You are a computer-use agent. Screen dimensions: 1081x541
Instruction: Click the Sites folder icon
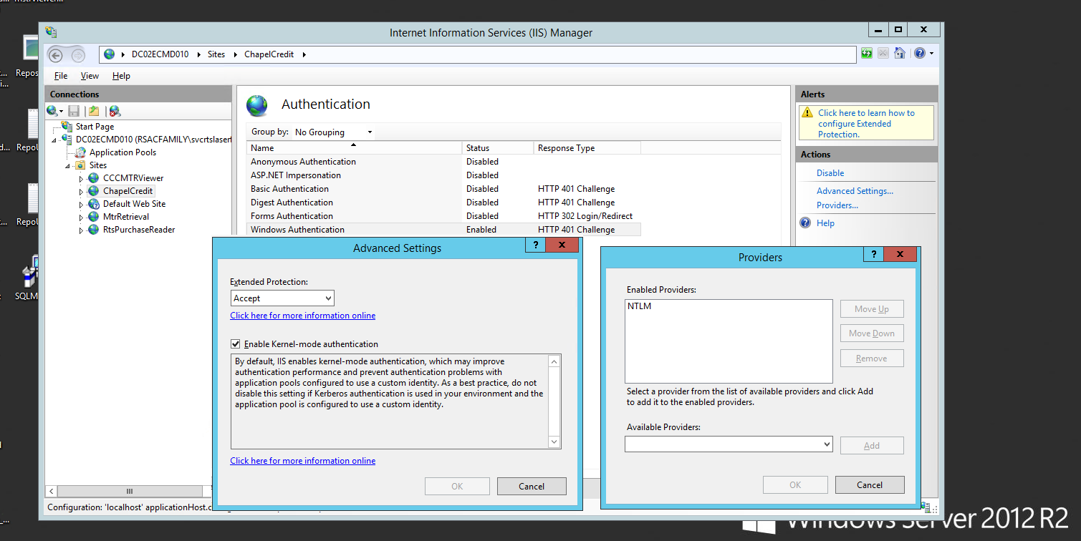pyautogui.click(x=81, y=165)
